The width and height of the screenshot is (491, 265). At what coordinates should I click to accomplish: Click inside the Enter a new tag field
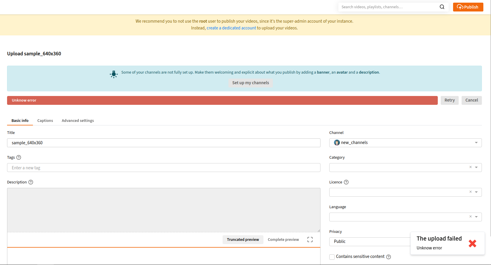[88, 168]
